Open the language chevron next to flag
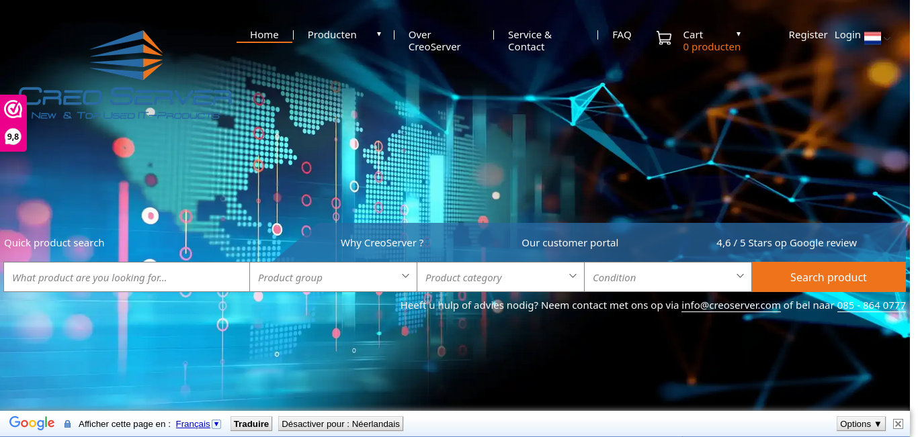 [x=887, y=39]
